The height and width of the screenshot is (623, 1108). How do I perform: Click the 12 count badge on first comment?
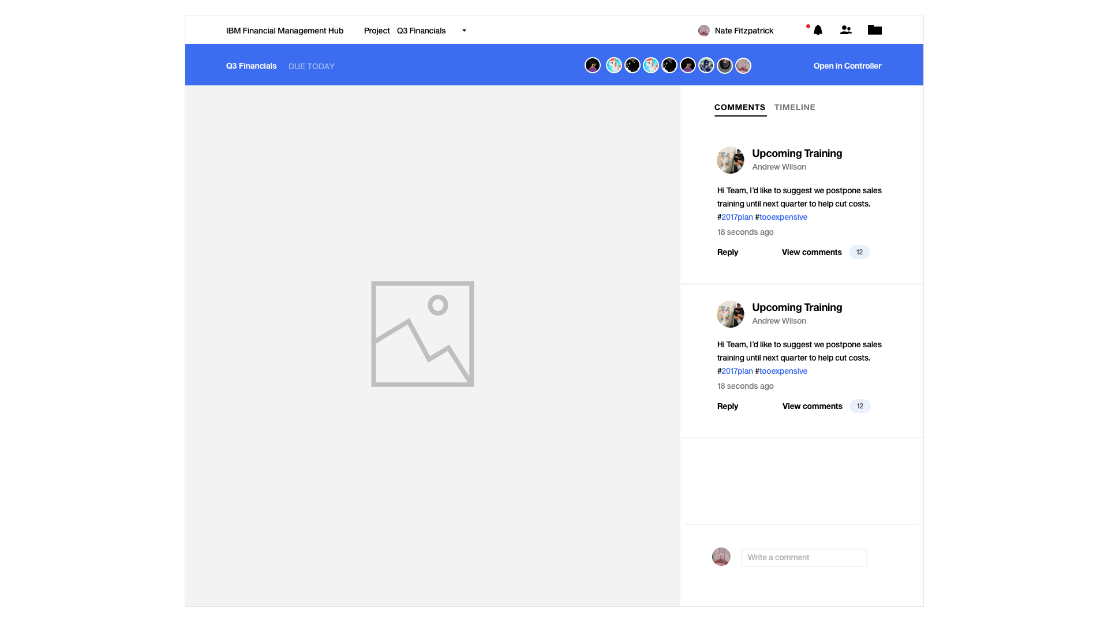(x=859, y=252)
